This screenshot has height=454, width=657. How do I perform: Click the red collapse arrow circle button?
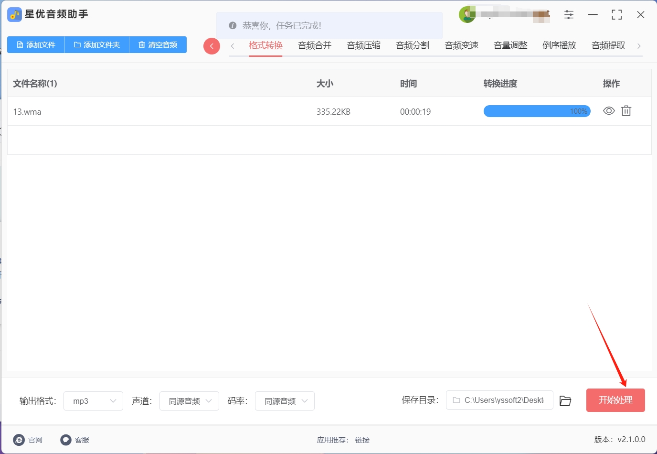[212, 46]
